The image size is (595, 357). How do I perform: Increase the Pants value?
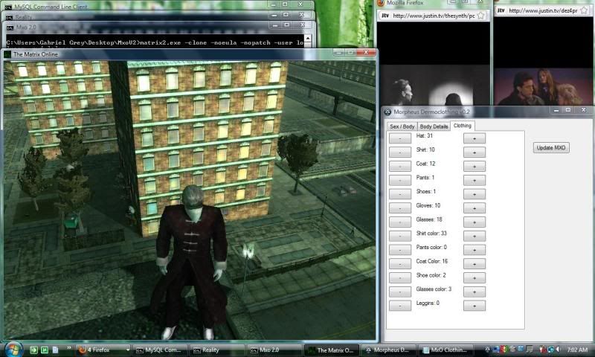click(475, 180)
